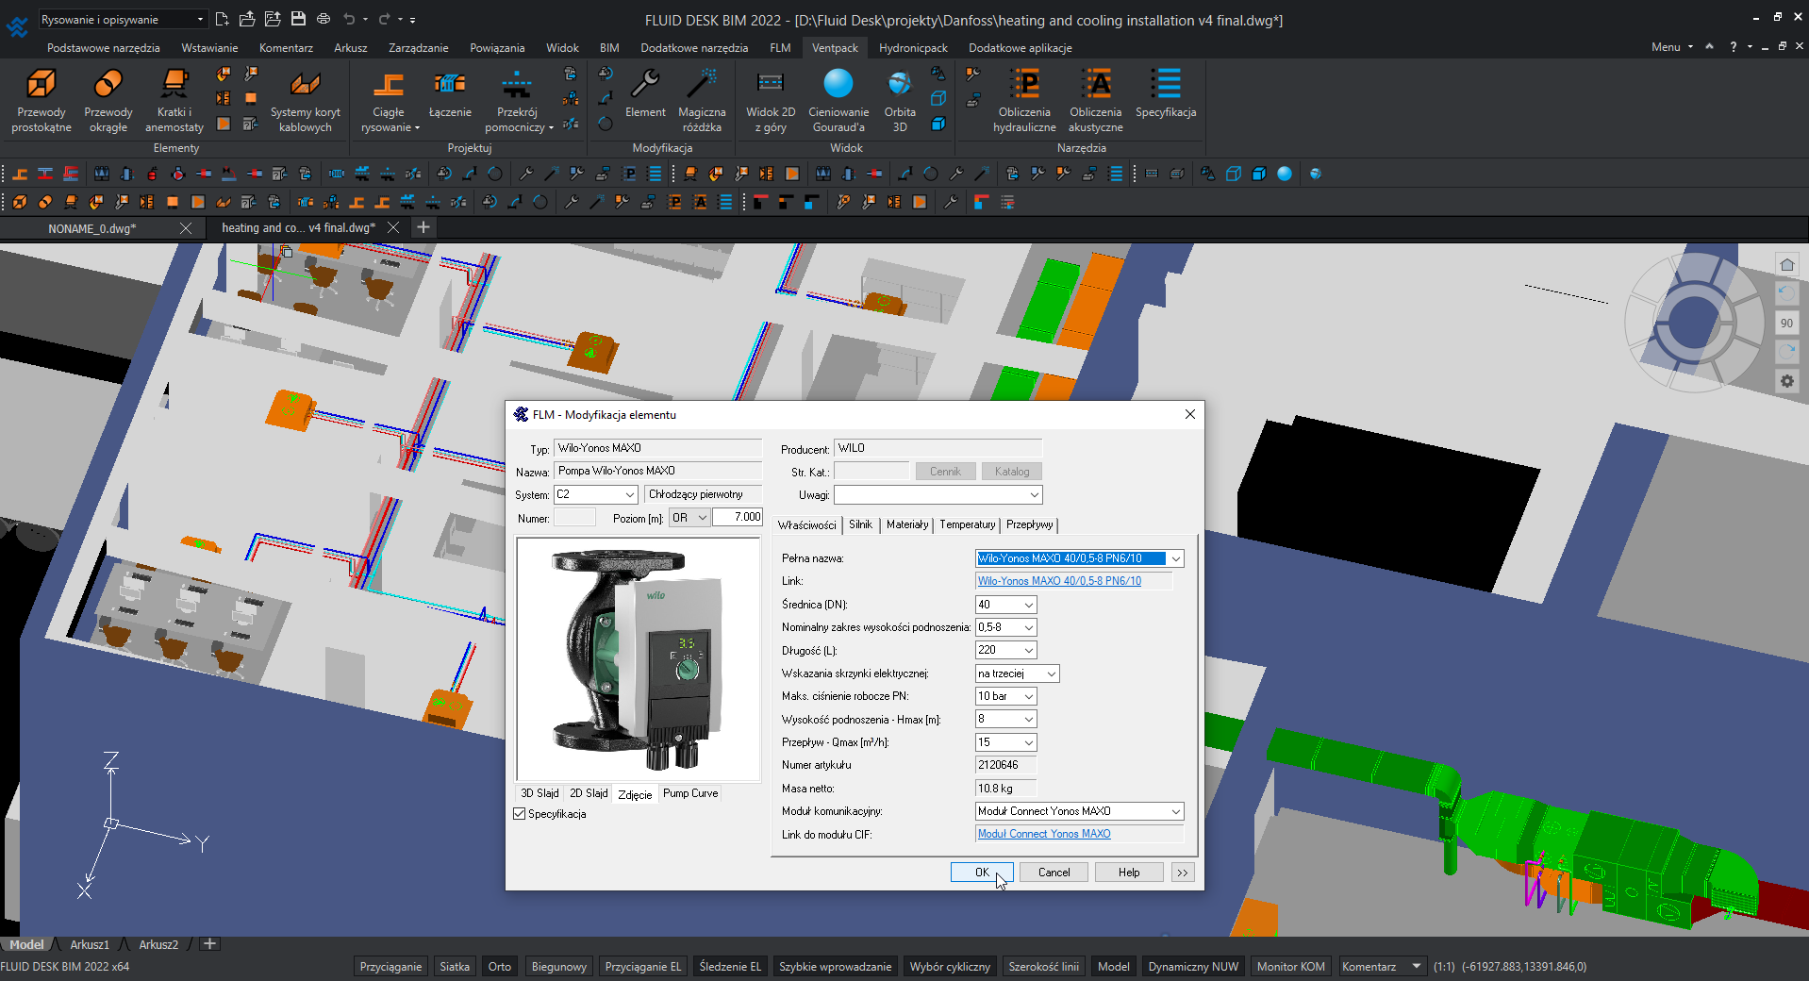Toggle Orto mode in status bar
Image resolution: width=1809 pixels, height=981 pixels.
[x=499, y=966]
